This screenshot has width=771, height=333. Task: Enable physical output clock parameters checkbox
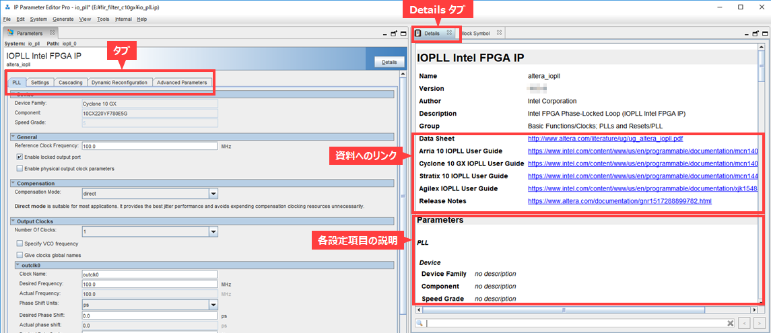[x=20, y=168]
